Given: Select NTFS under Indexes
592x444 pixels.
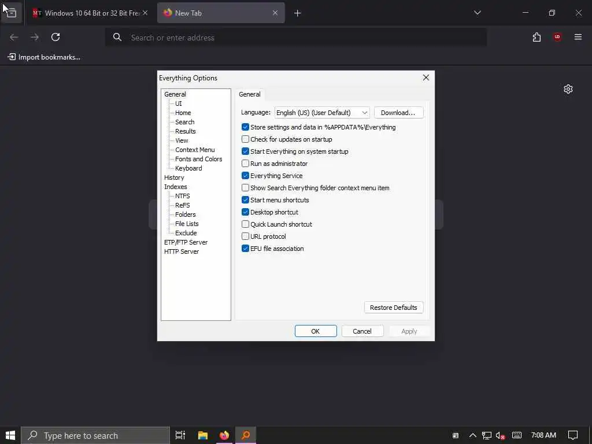Looking at the screenshot, I should [182, 196].
